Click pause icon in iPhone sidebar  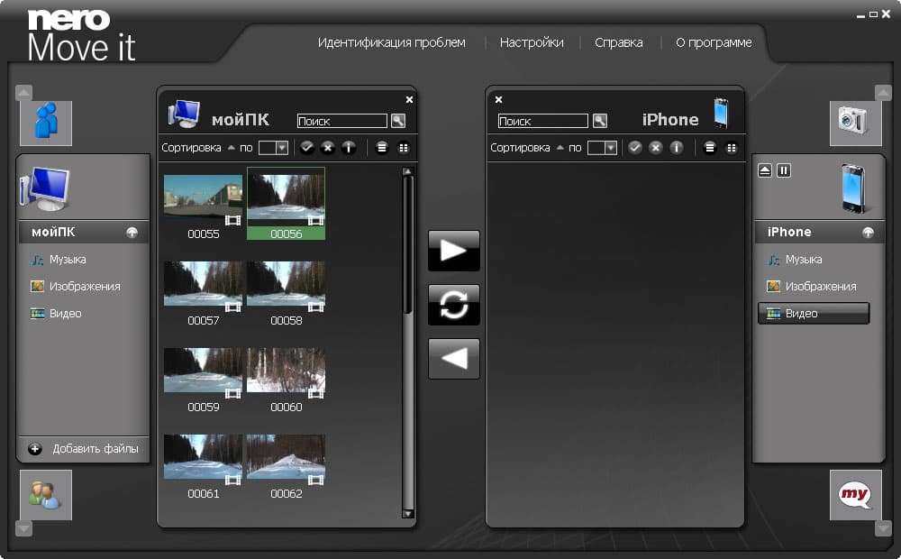coord(784,170)
